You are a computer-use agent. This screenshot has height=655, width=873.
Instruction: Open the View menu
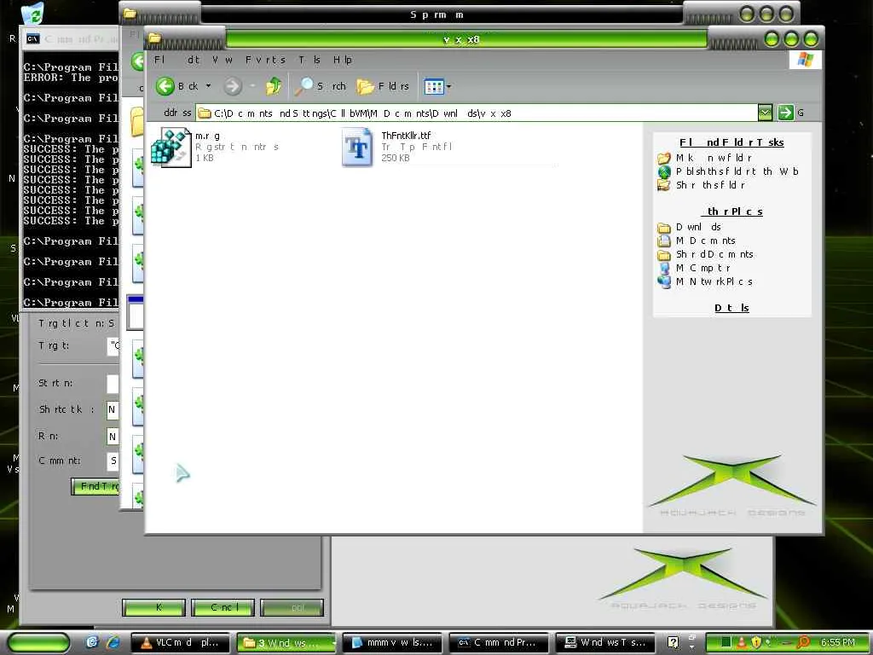222,60
